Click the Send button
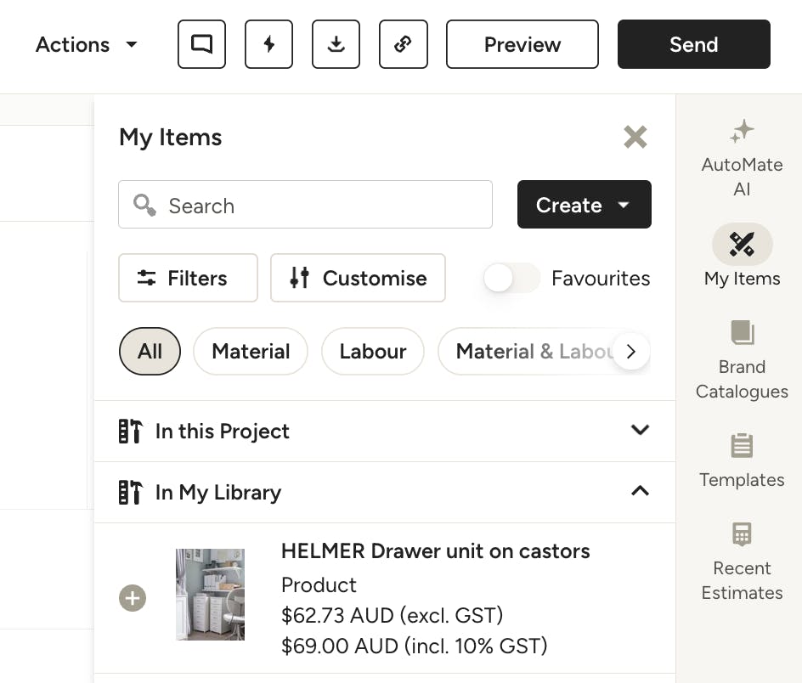Viewport: 802px width, 683px height. point(693,44)
